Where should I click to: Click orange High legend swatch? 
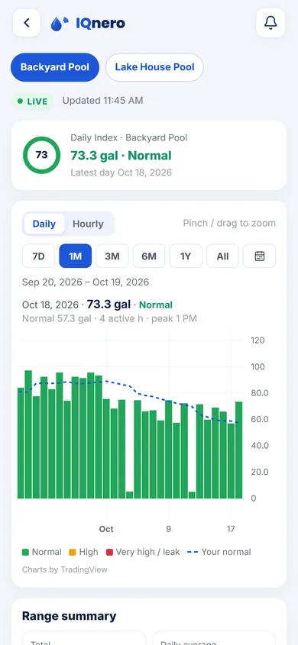coord(72,552)
